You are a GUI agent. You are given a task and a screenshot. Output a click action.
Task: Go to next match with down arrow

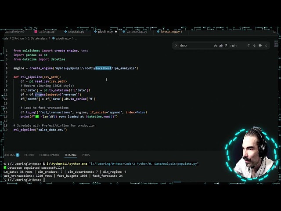point(255,46)
